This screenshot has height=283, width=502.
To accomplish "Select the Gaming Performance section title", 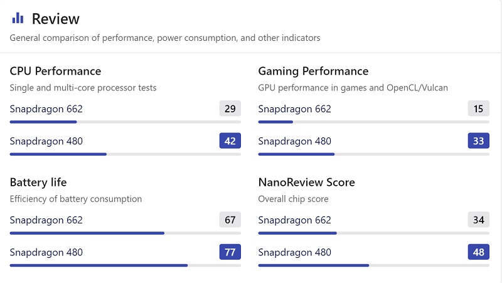I will (313, 71).
